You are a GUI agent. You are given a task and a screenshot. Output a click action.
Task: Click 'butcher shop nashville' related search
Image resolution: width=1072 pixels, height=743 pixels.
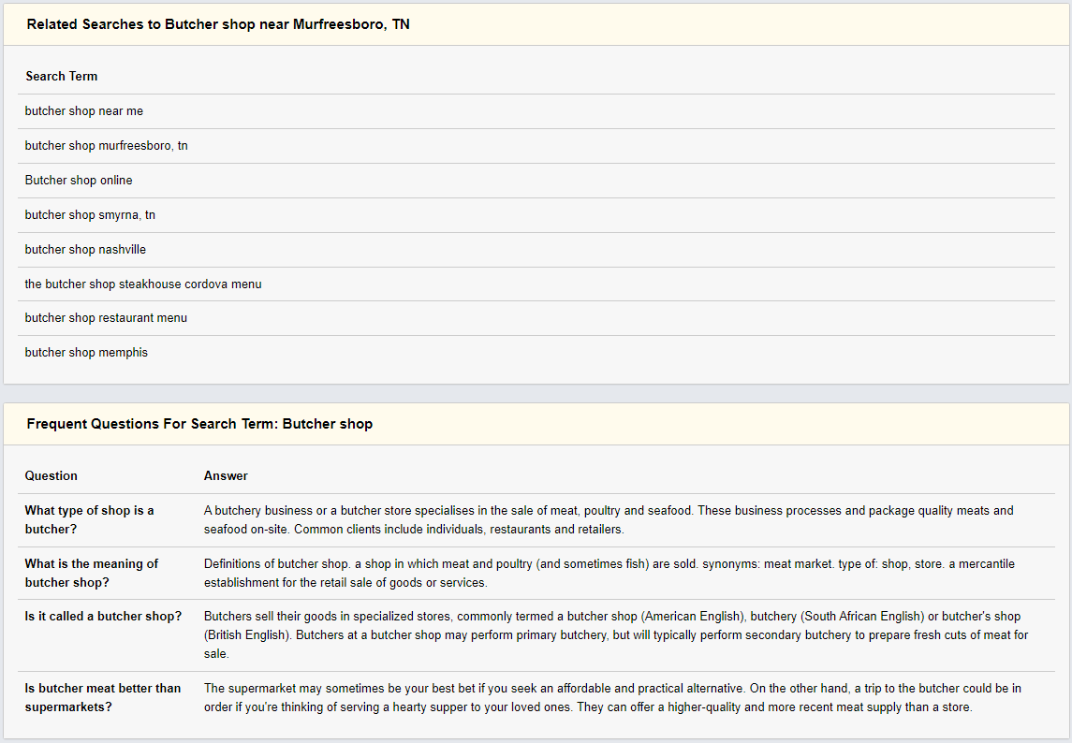(85, 250)
